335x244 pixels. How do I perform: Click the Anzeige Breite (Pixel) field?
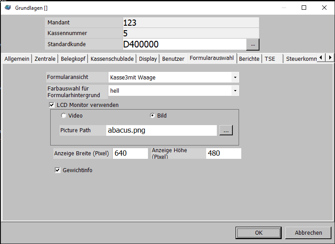coord(130,153)
